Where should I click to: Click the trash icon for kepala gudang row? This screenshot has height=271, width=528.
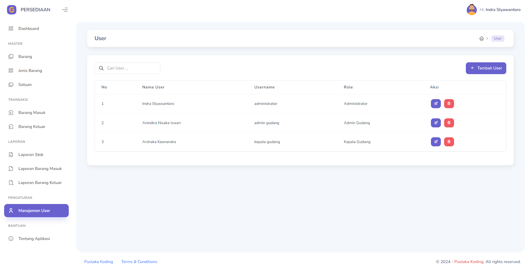449,142
